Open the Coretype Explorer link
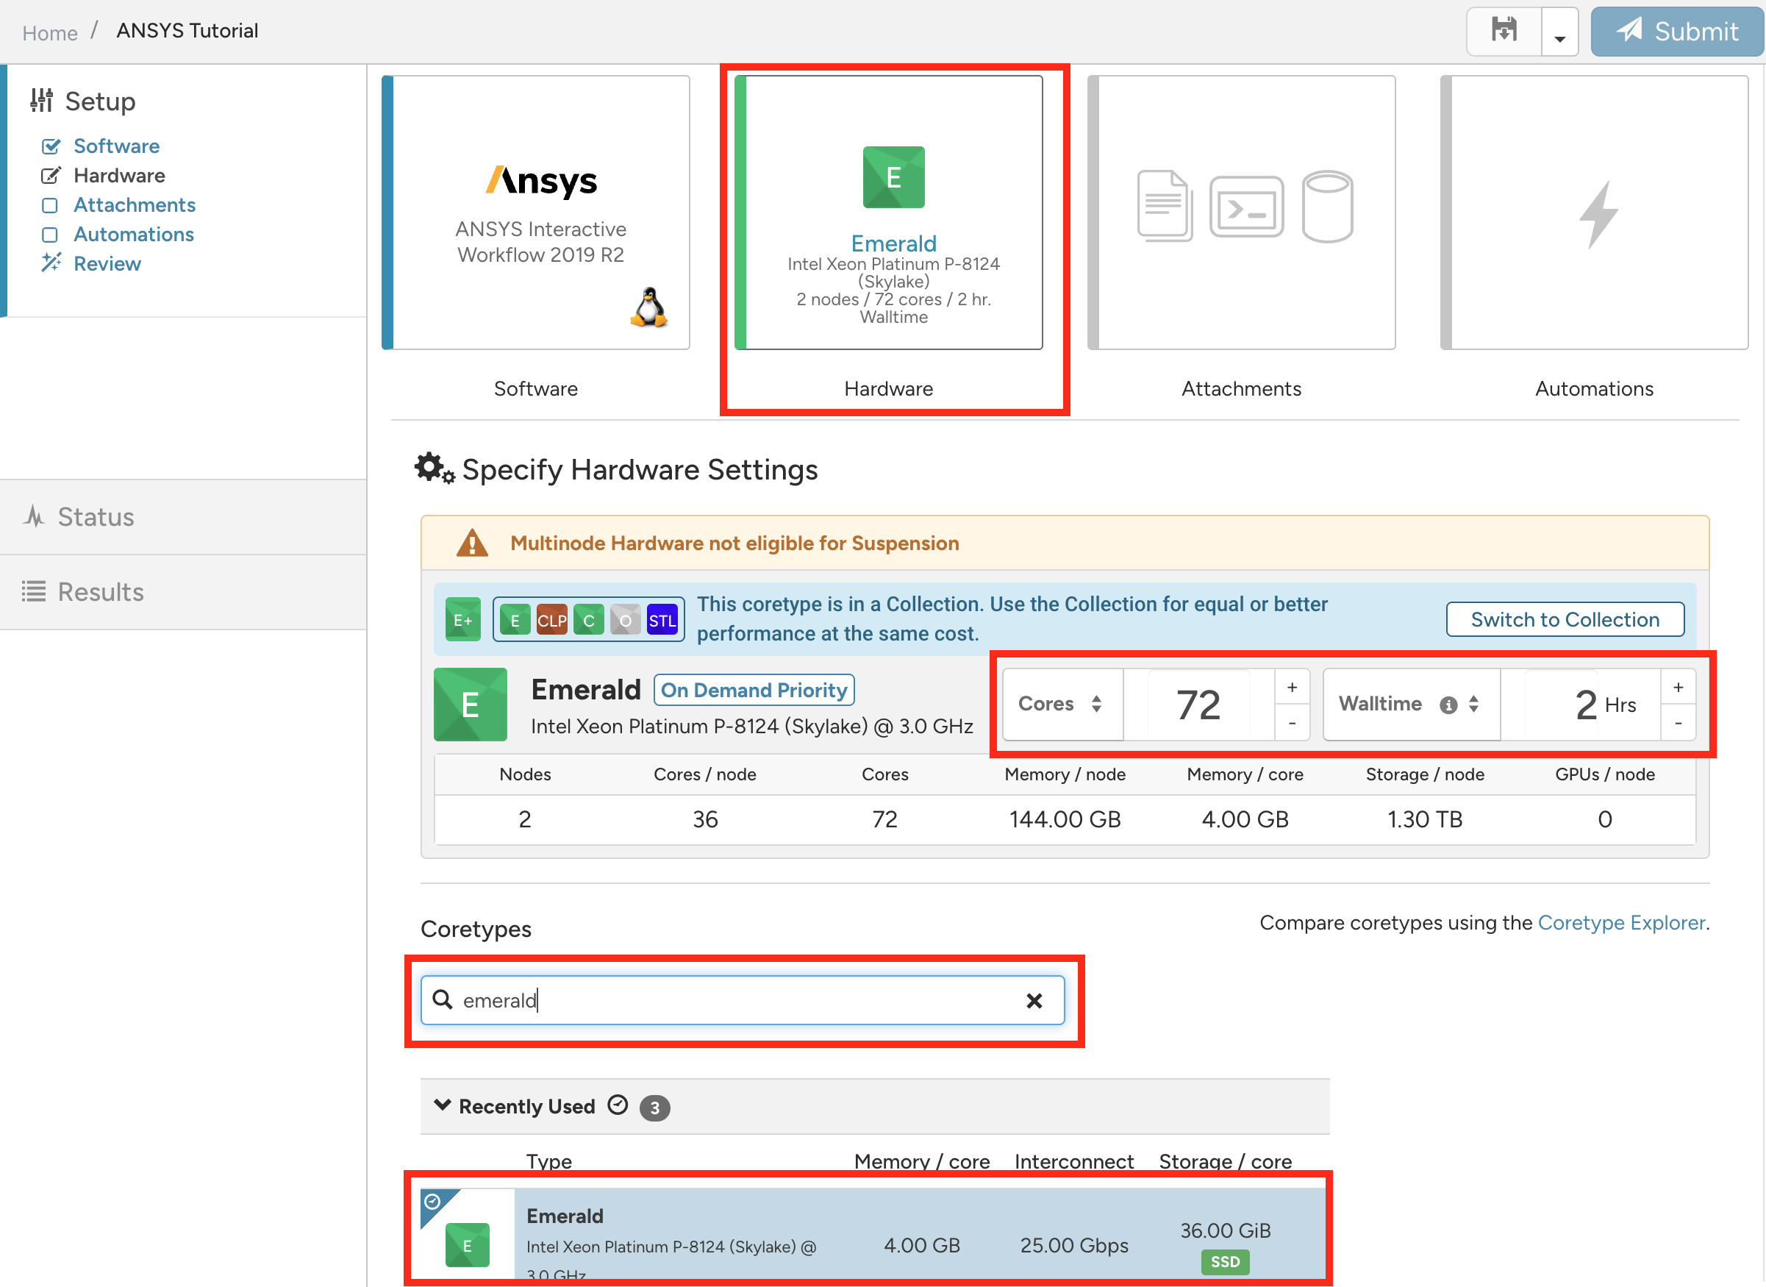The height and width of the screenshot is (1287, 1766). pyautogui.click(x=1621, y=923)
